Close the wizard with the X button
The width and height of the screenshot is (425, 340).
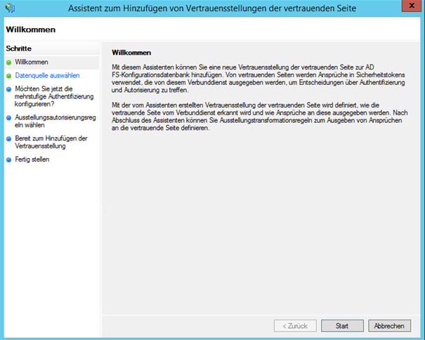411,6
